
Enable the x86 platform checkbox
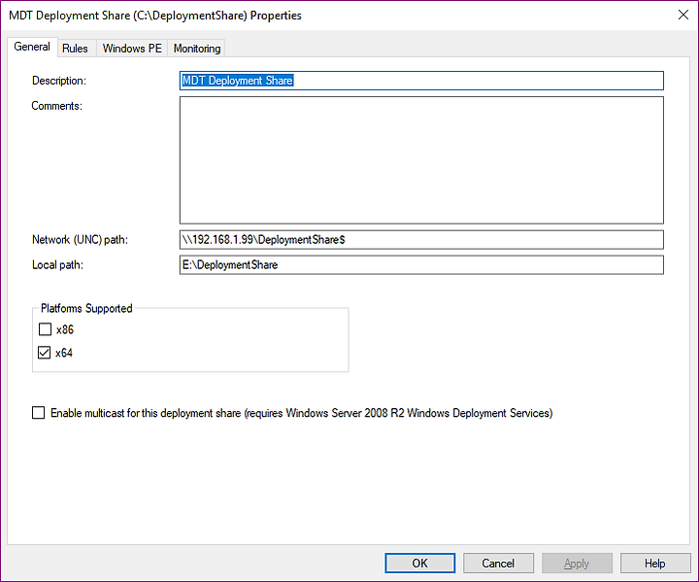[45, 329]
